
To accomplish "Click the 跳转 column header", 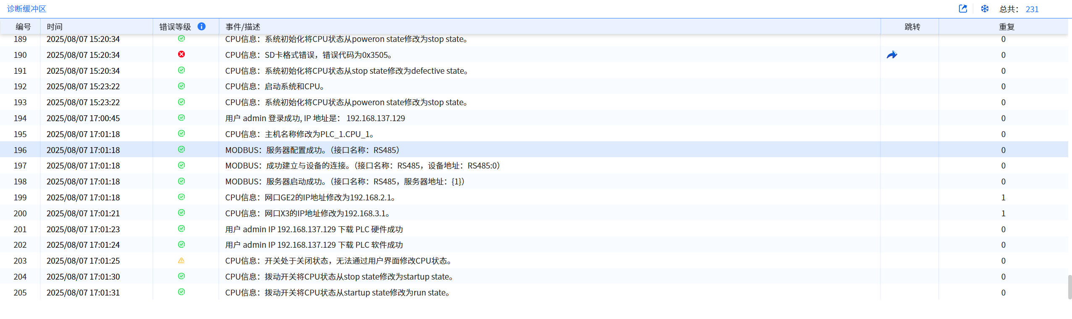I will tap(912, 27).
